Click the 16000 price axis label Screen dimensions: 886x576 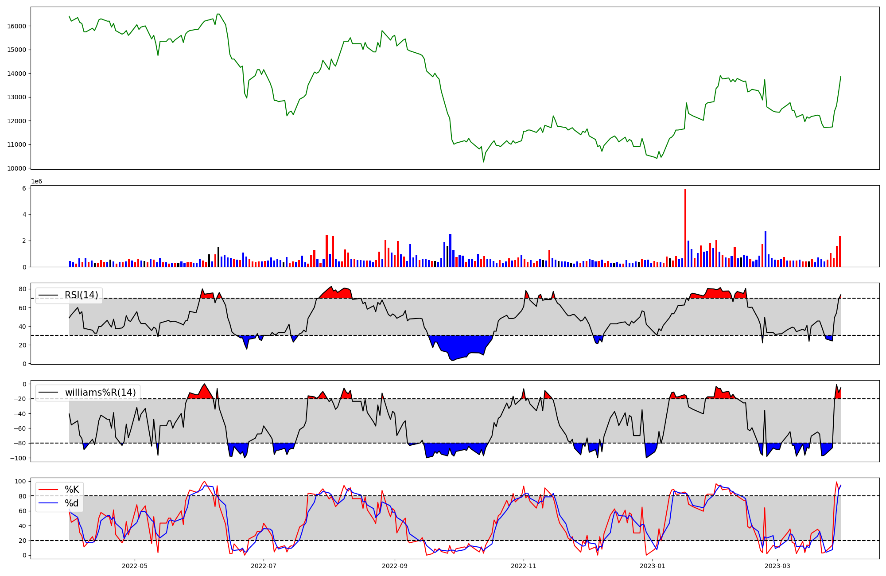(x=17, y=26)
